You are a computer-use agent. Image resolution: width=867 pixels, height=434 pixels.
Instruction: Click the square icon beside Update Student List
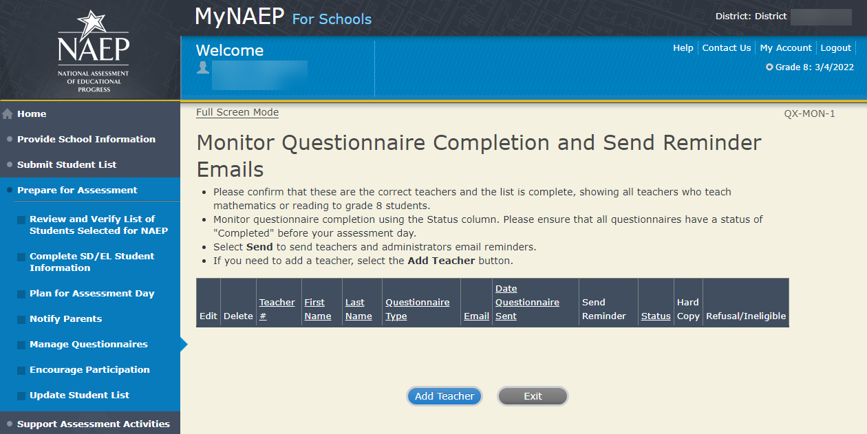(21, 395)
